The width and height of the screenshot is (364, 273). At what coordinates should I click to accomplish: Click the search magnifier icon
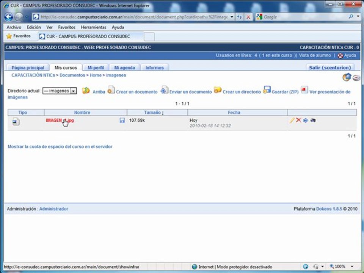(351, 16)
